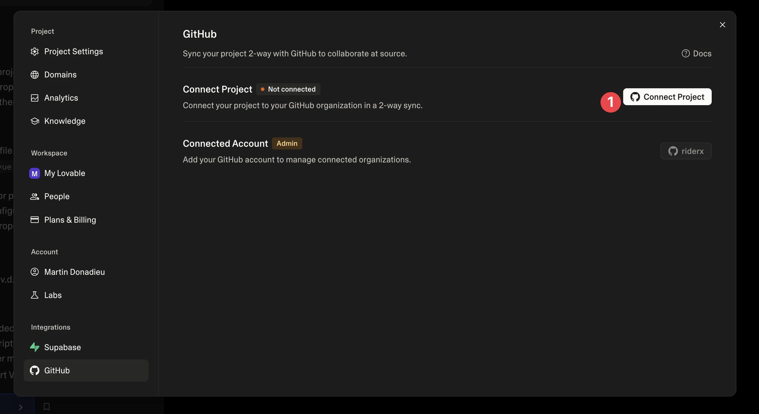Click the Not connected status badge
The height and width of the screenshot is (414, 759).
288,89
